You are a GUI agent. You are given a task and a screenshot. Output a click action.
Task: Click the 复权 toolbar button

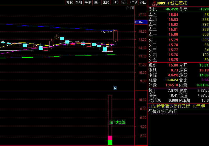pyautogui.click(x=70, y=2)
